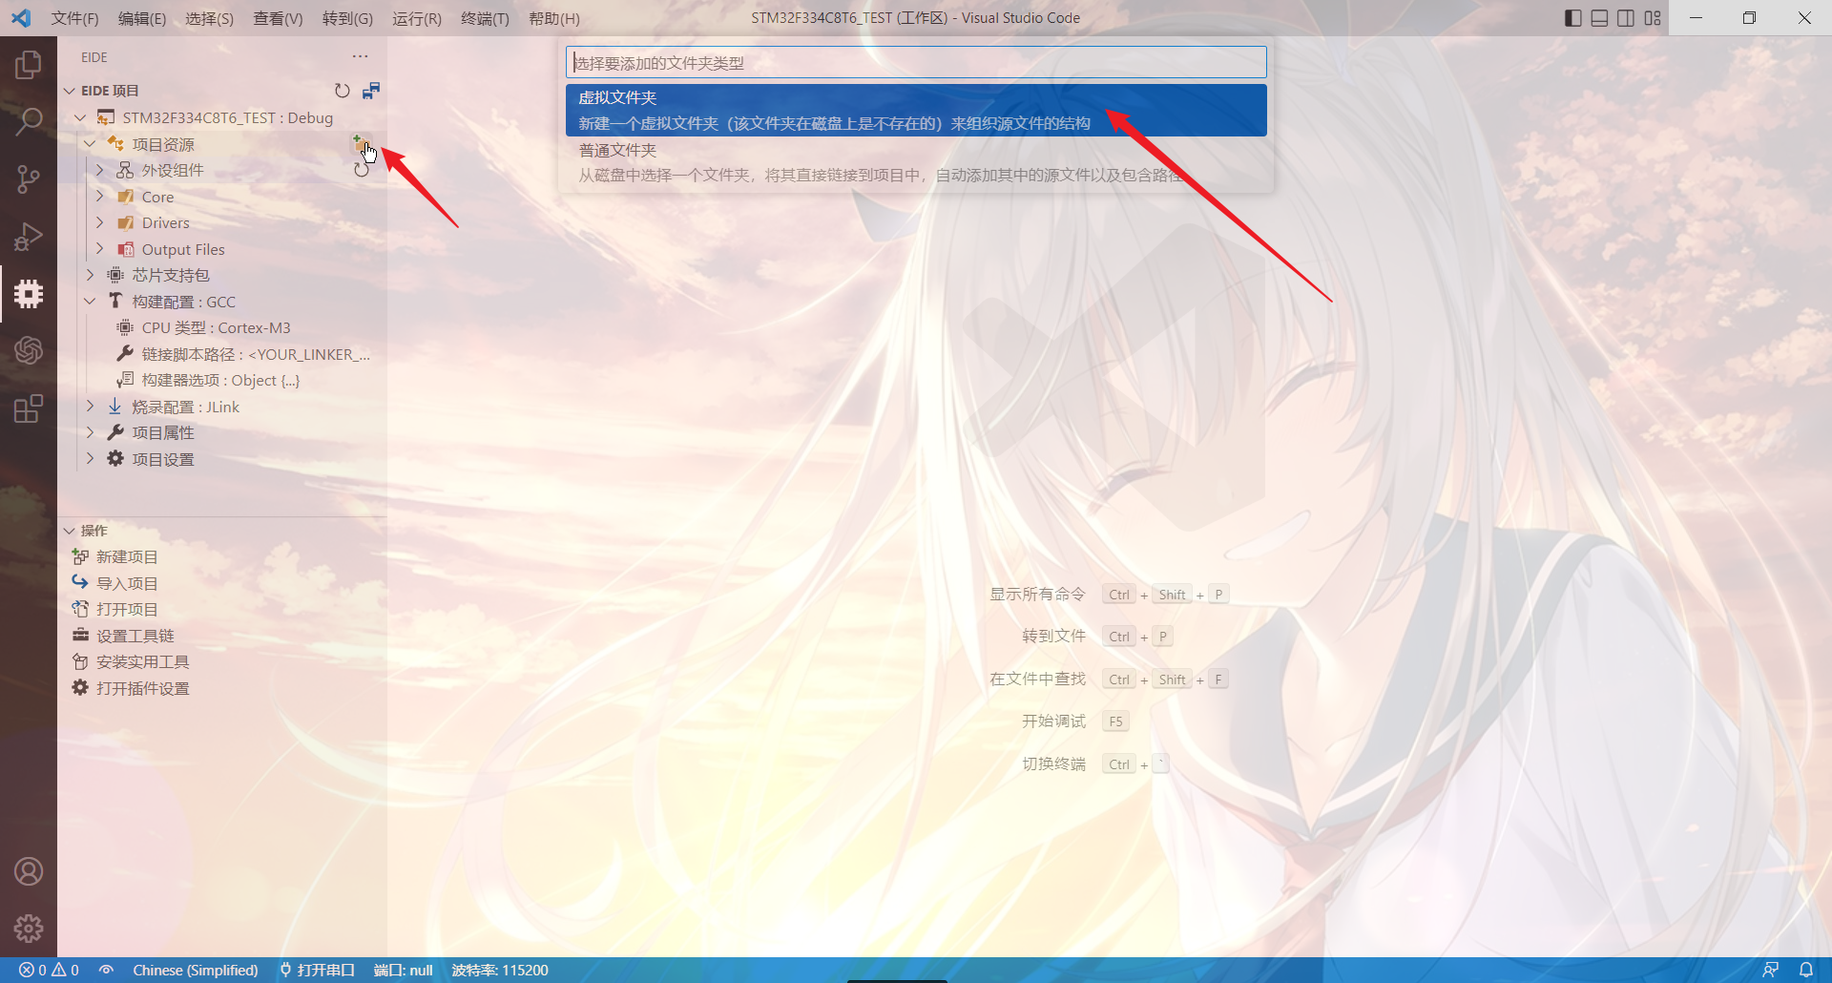Open the 编辑(E) menu
The width and height of the screenshot is (1832, 983).
(142, 18)
